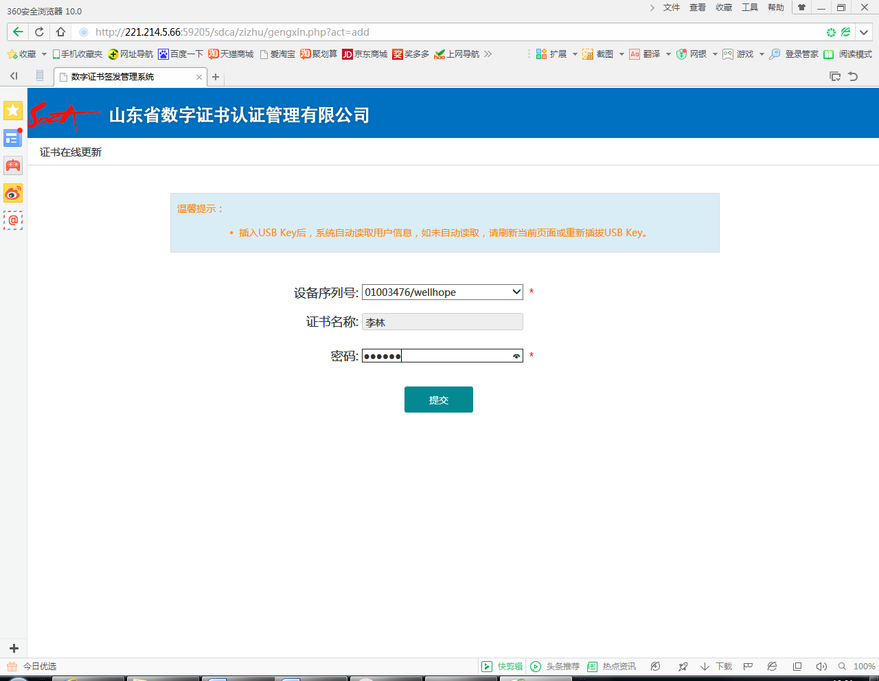Reload the page with the refresh icon
This screenshot has height=681, width=879.
[39, 32]
